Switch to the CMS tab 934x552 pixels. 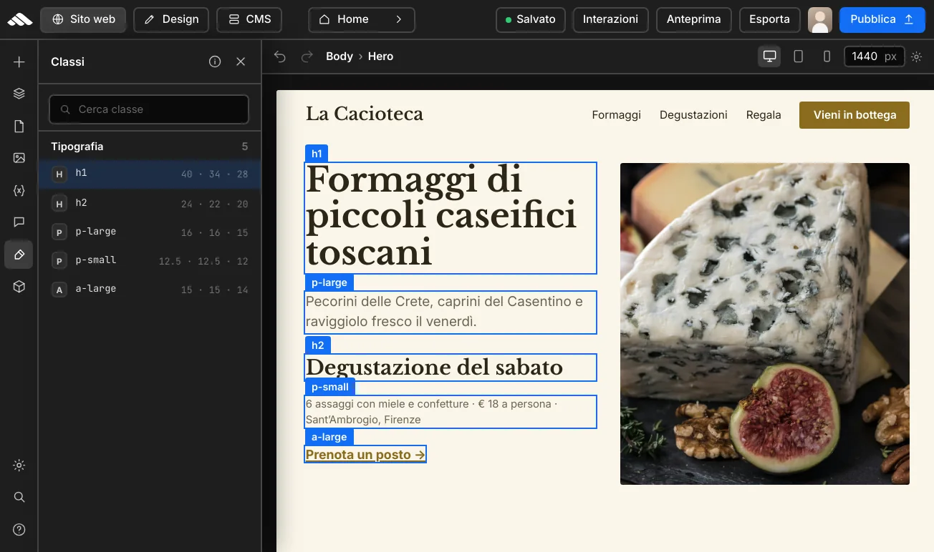pyautogui.click(x=249, y=19)
